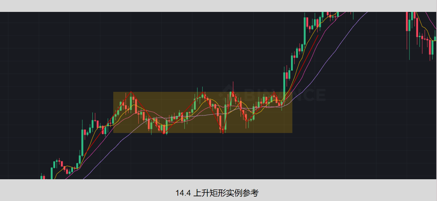Click the tall green breakout candle leaving rectangle

click(x=285, y=84)
